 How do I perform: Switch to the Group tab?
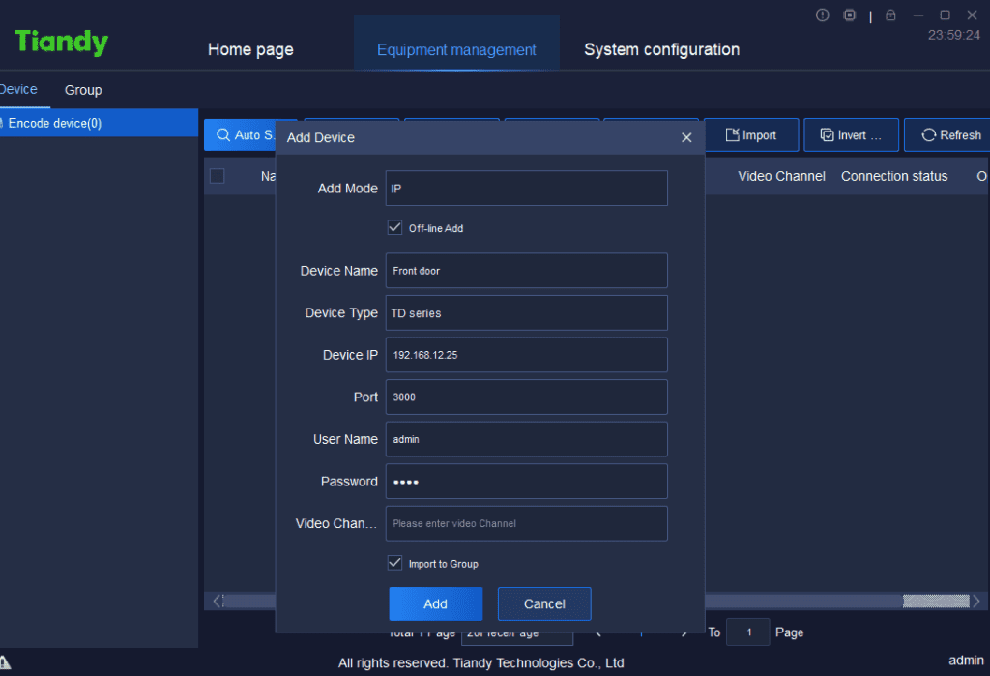point(82,90)
